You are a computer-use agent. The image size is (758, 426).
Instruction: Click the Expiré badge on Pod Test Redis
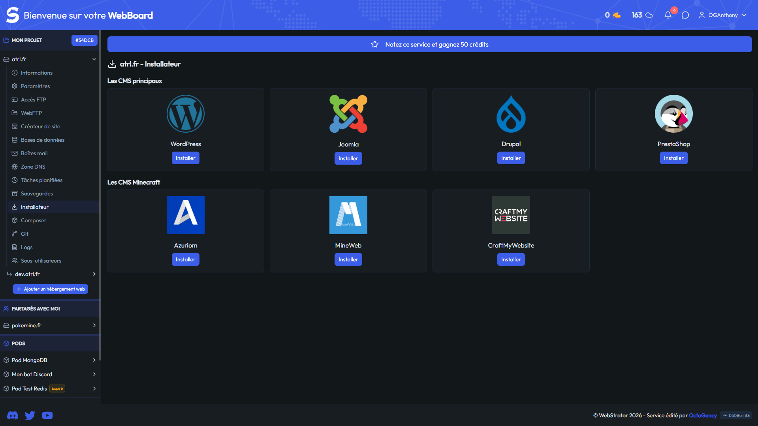pos(57,388)
